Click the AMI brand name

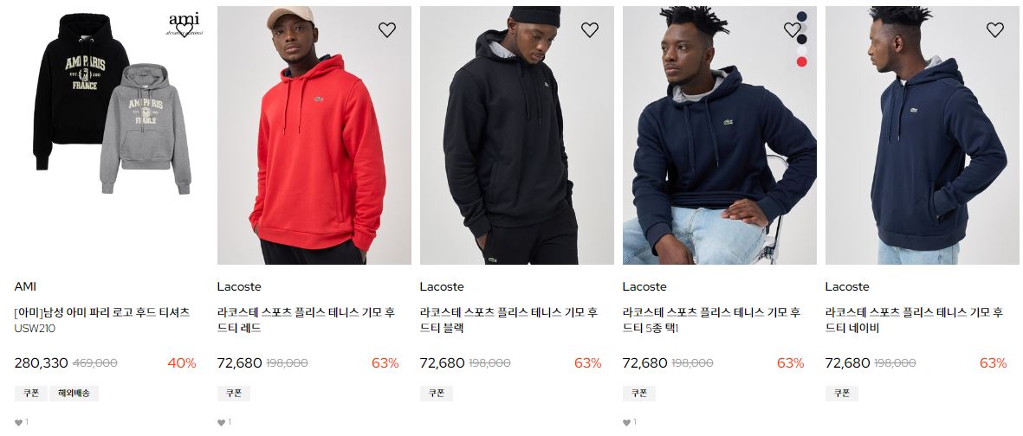tap(25, 286)
